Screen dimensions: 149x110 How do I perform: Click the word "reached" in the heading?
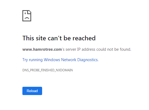pyautogui.click(x=84, y=38)
